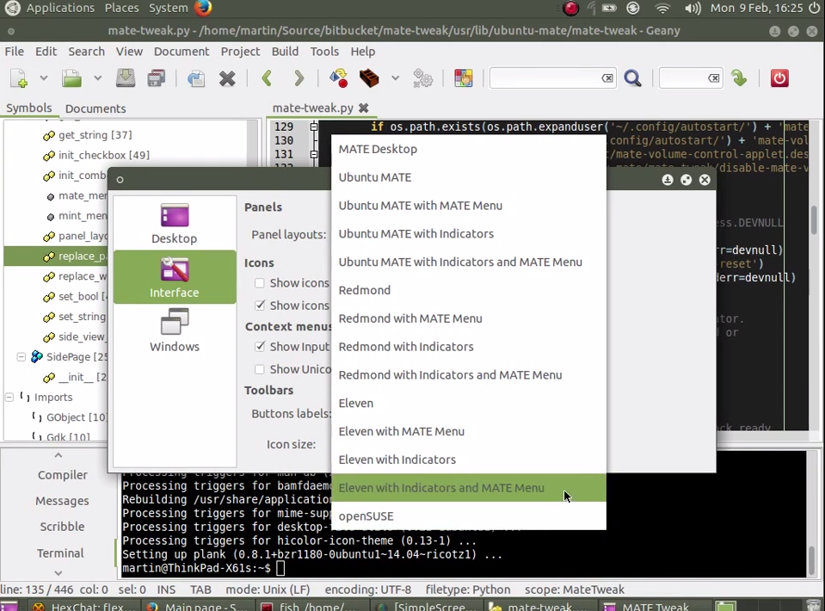Open the Applications menu in top panel
The height and width of the screenshot is (611, 825).
coord(60,8)
